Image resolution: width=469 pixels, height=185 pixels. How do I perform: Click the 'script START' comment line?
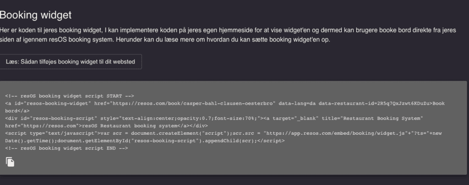[x=70, y=96]
